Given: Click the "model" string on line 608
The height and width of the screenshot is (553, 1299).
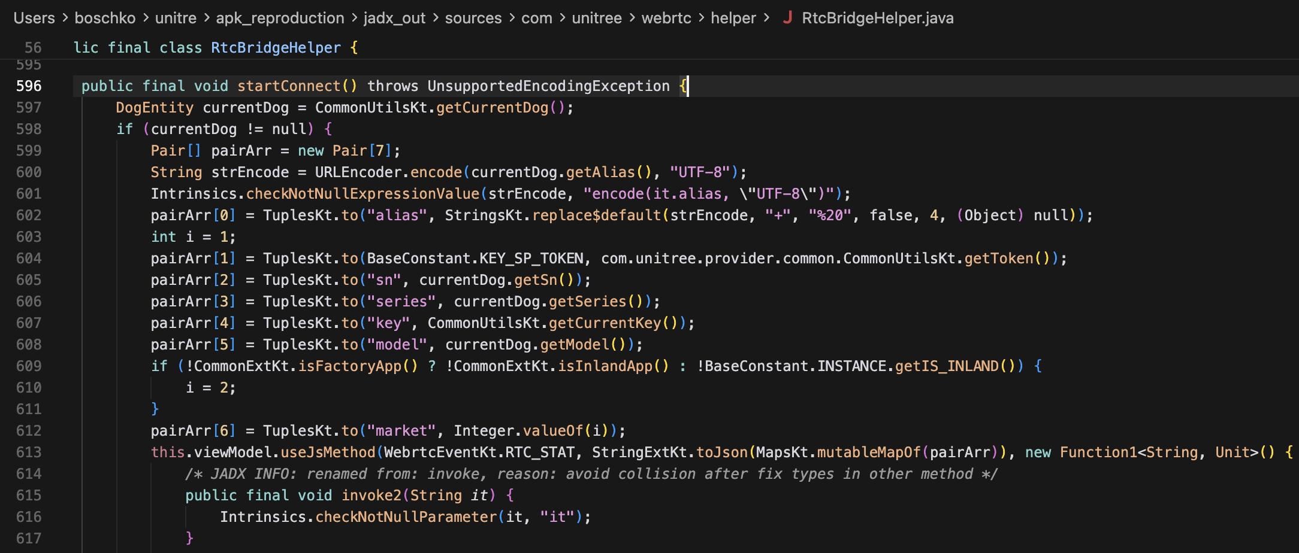Looking at the screenshot, I should pyautogui.click(x=397, y=345).
